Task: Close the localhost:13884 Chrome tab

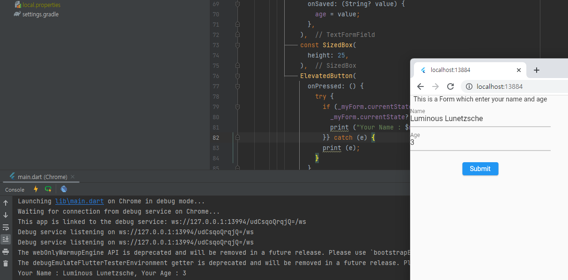Action: [x=518, y=70]
